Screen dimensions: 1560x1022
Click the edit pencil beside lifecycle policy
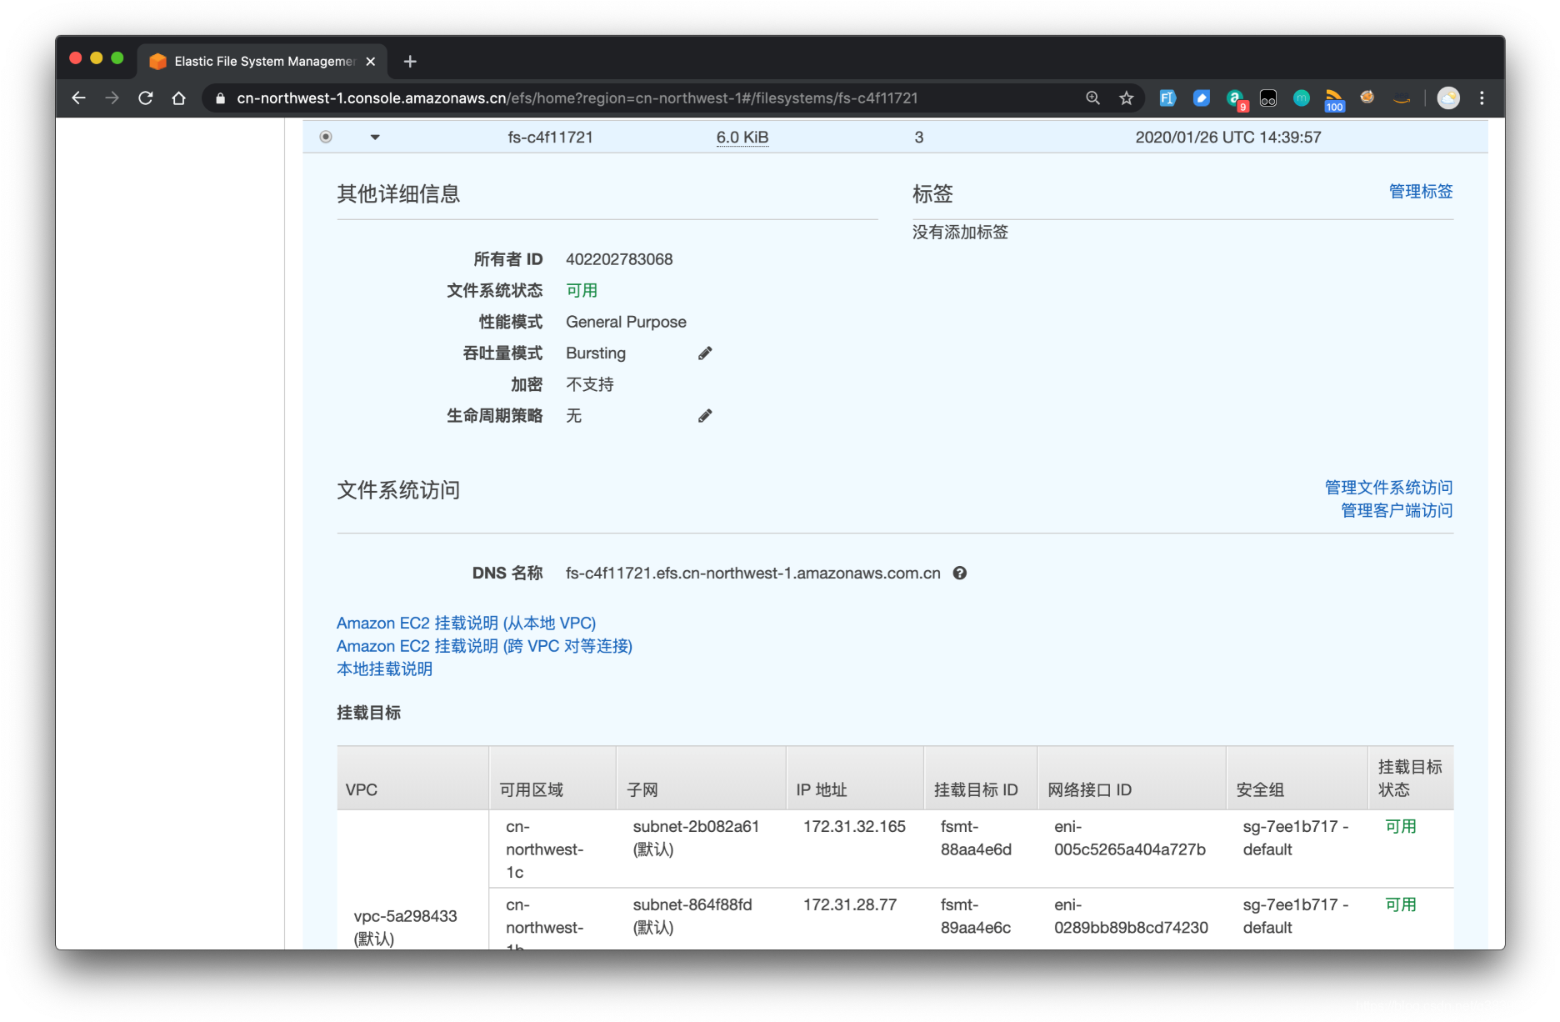click(705, 416)
